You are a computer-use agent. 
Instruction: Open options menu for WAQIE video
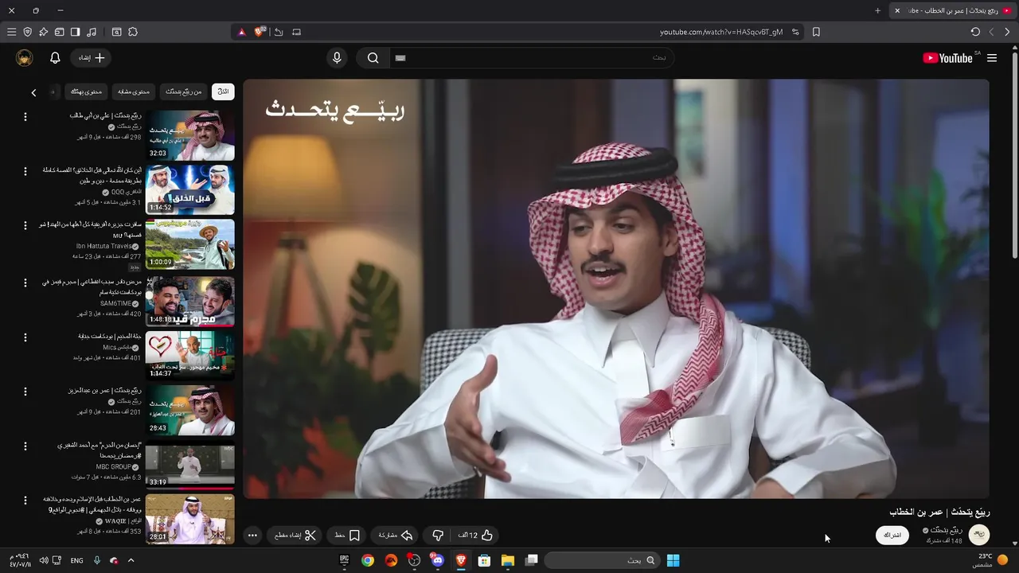coord(25,501)
